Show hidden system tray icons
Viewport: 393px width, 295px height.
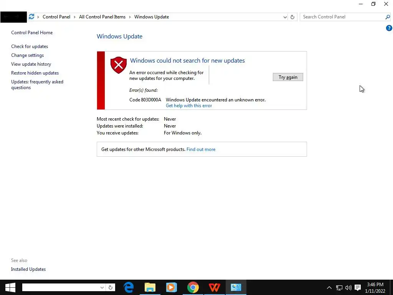329,288
